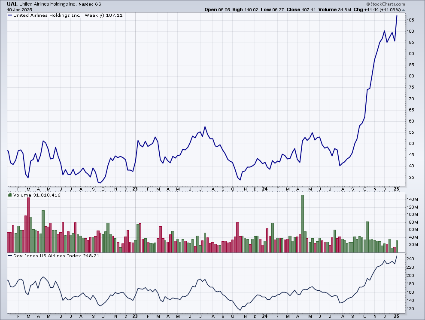425x320 pixels.
Task: Click the 25 year label on the date axis
Action: (x=396, y=189)
